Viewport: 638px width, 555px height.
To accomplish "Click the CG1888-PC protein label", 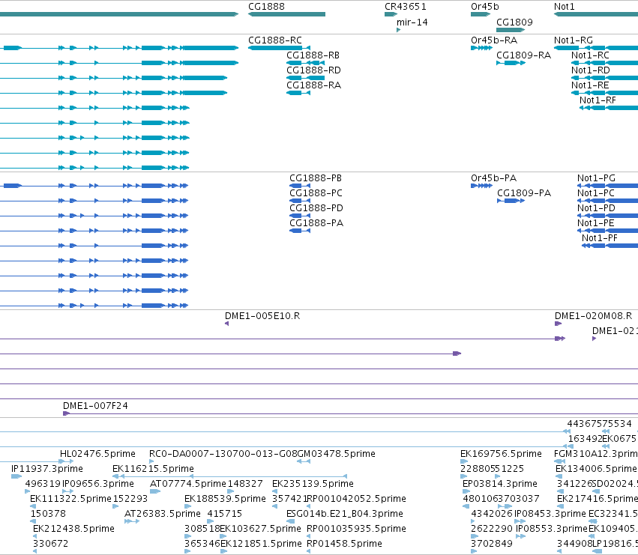I will pos(316,193).
